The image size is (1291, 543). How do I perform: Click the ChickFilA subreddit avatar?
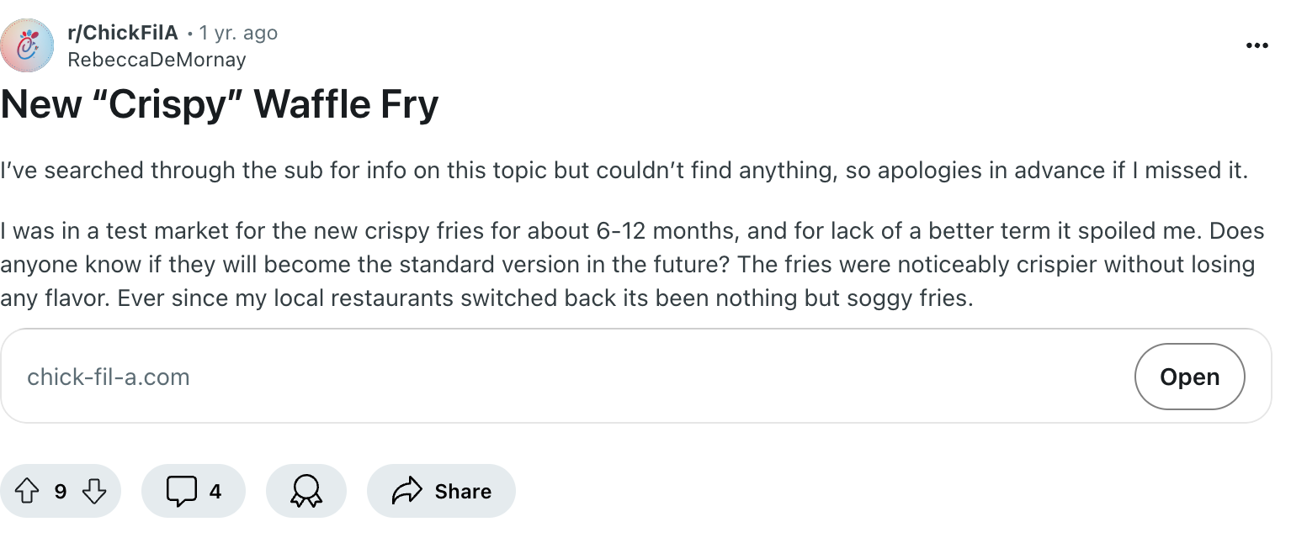click(27, 45)
